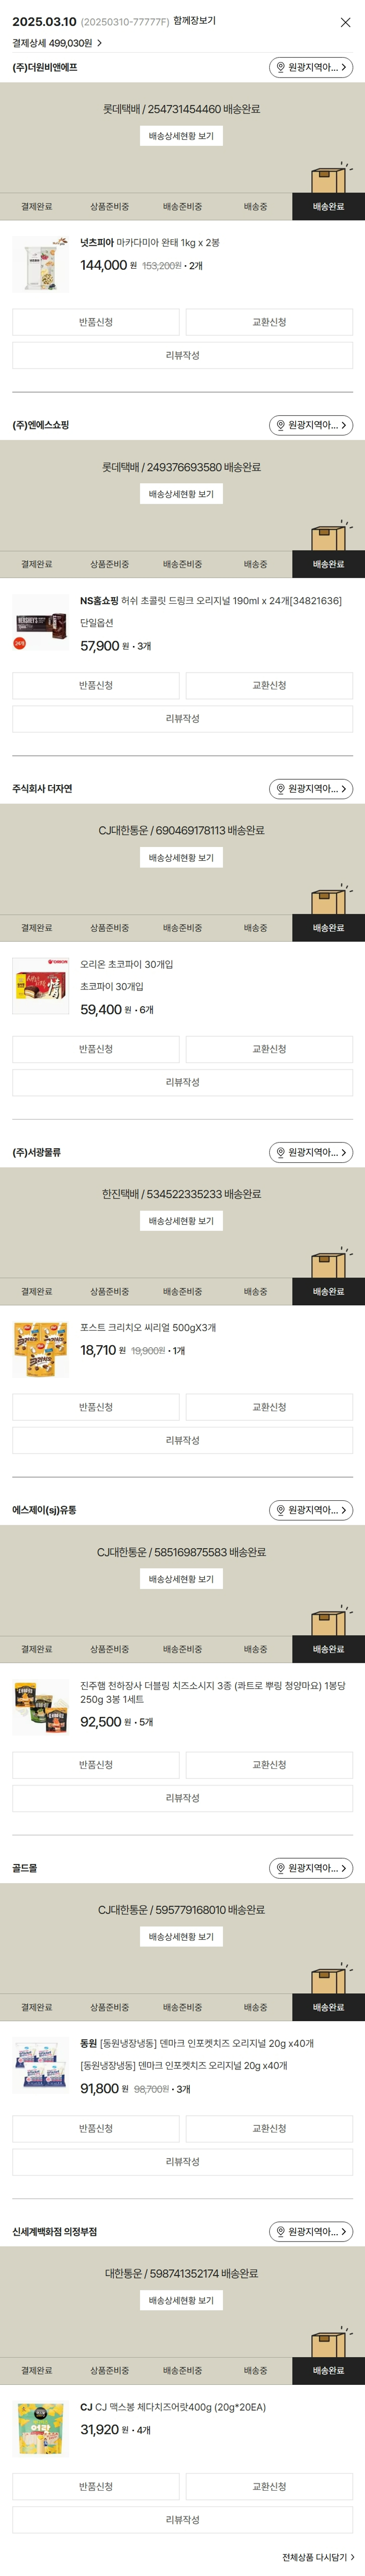Screen dimensions: 365x2576
Task: Open 함께장보기 next to order number
Action: 195,21
